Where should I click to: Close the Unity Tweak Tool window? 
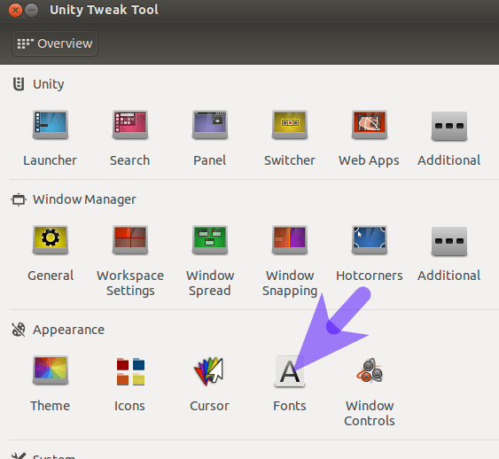(15, 10)
